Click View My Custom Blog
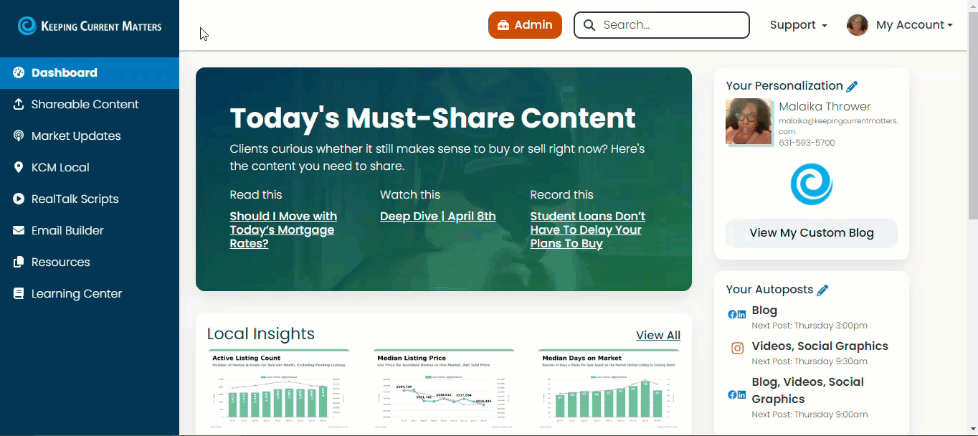 click(811, 233)
